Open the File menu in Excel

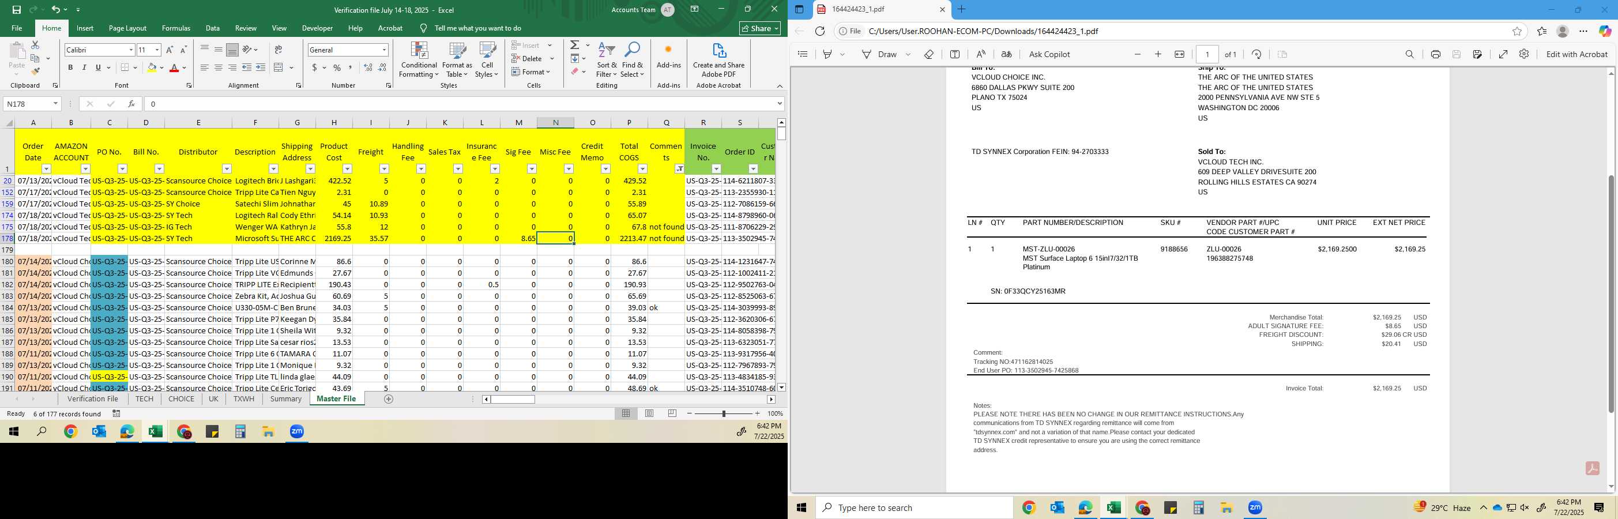tap(17, 28)
